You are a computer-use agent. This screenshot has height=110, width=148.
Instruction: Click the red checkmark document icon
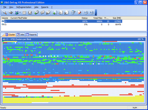[79, 12]
